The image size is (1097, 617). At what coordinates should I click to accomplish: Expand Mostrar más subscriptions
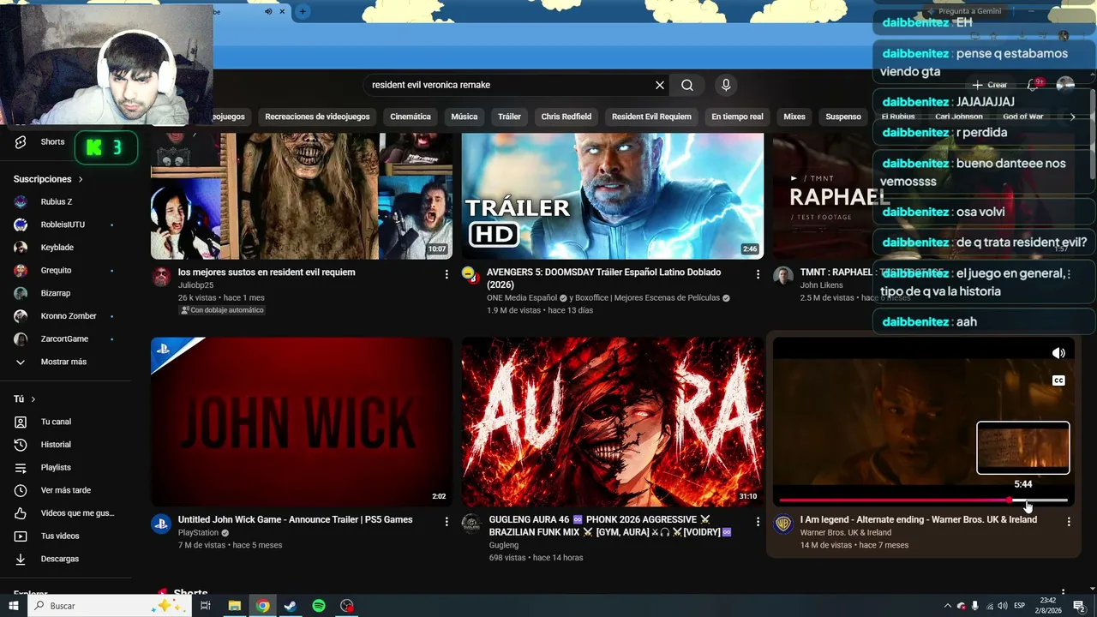pyautogui.click(x=64, y=362)
